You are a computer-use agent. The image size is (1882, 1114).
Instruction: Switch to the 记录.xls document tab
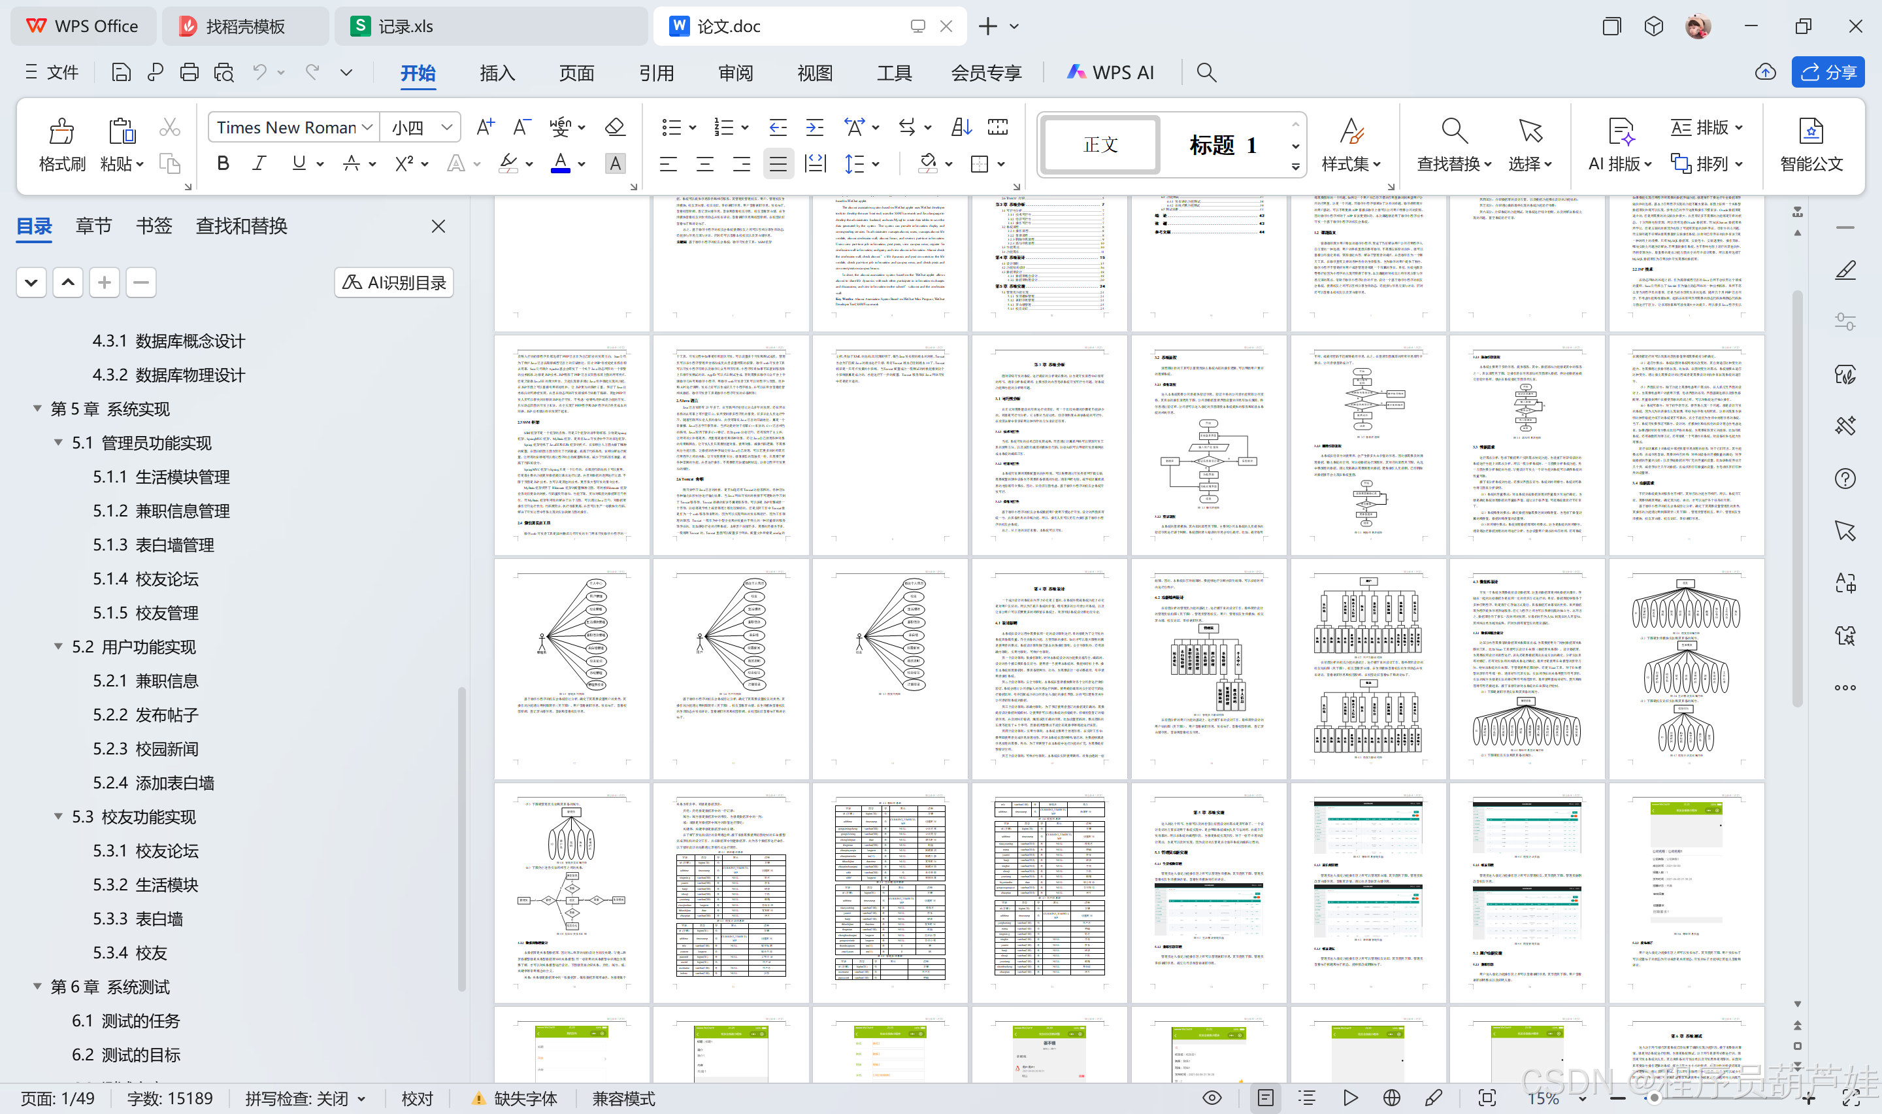(x=491, y=26)
